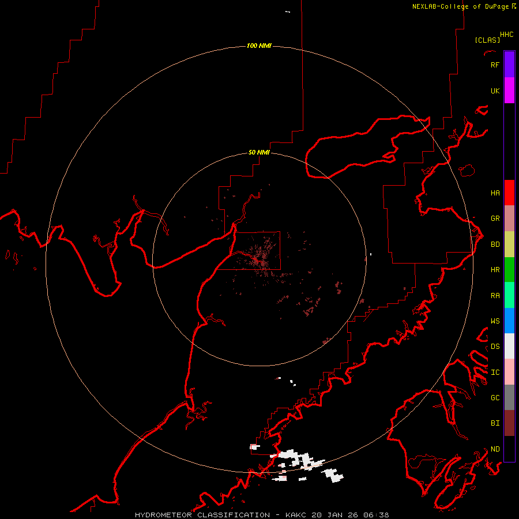This screenshot has height=519, width=519.
Task: Select the IC light pink swatch
Action: [x=509, y=372]
